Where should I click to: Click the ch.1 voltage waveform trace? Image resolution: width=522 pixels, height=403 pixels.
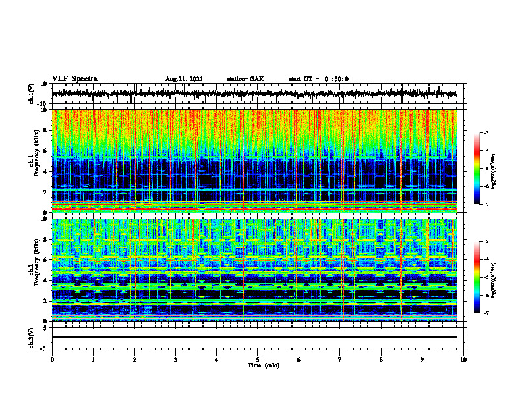point(254,94)
